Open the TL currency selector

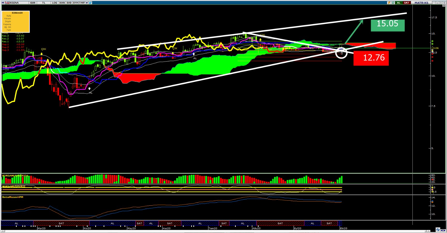44,3
